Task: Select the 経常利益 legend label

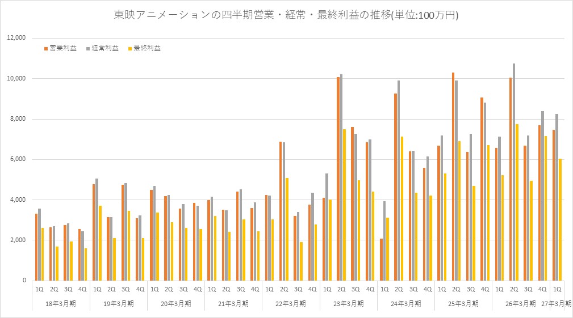Action: coord(105,48)
